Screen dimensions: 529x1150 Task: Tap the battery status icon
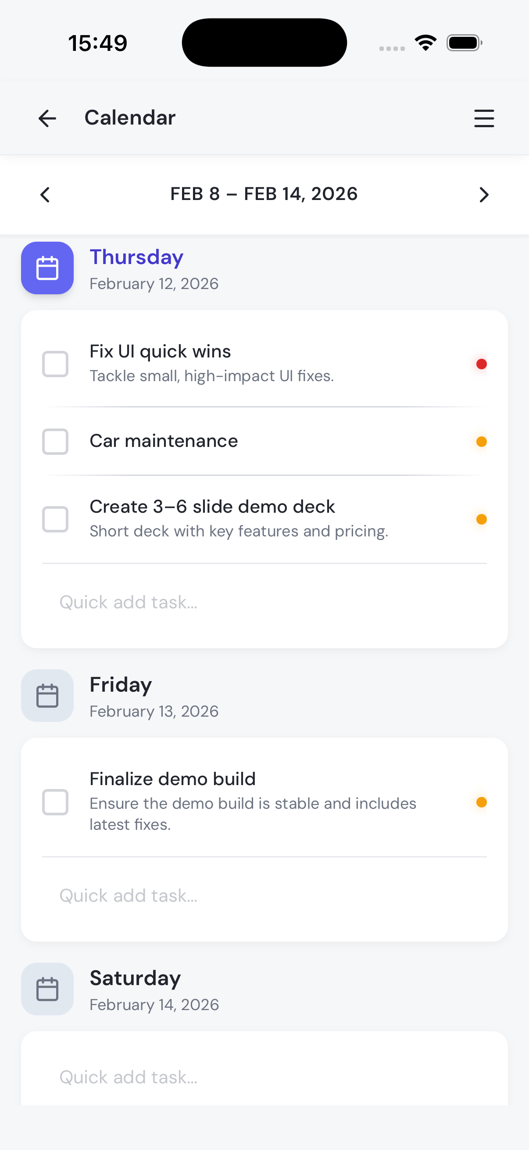464,43
